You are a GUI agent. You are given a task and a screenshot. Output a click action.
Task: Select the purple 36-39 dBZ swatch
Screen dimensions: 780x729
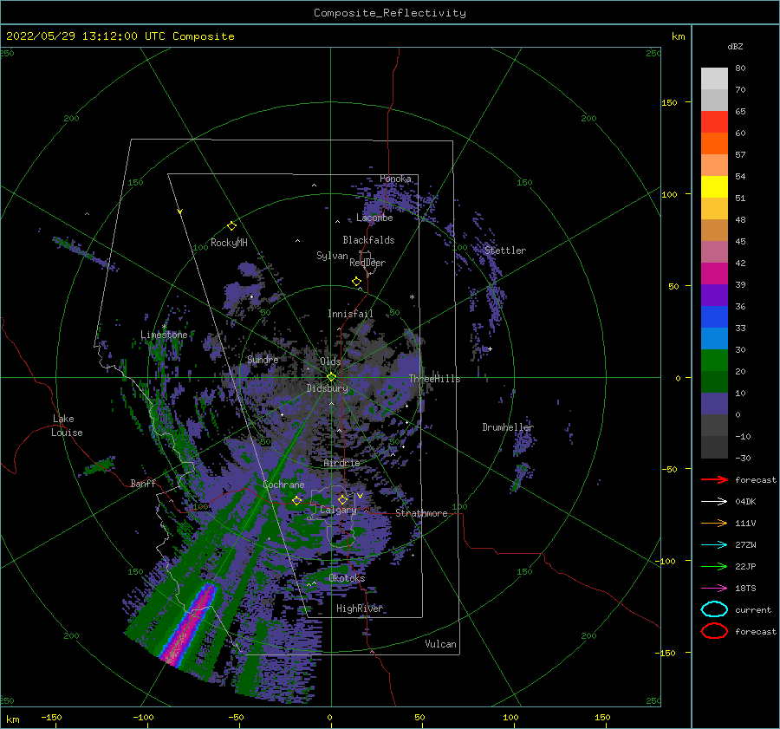714,296
